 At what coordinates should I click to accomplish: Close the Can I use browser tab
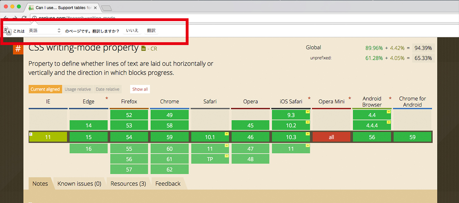(95, 7)
